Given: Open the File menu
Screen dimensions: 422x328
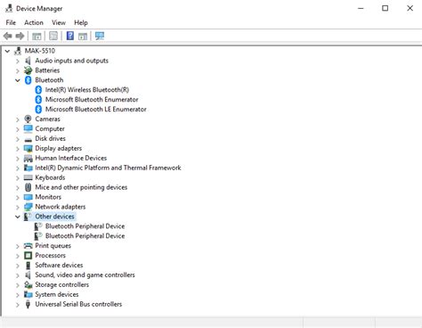Looking at the screenshot, I should pos(11,22).
